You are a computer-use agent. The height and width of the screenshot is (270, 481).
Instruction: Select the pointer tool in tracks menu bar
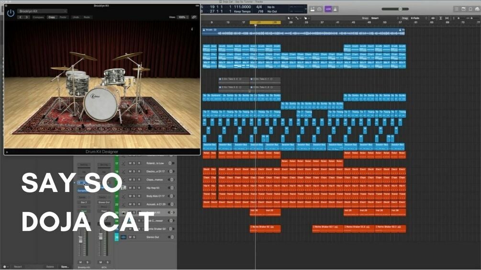(289, 18)
